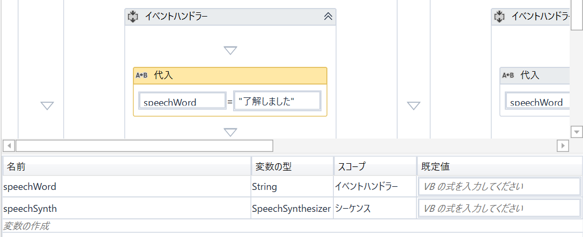Click the Assign activity A+B icon

click(x=141, y=75)
